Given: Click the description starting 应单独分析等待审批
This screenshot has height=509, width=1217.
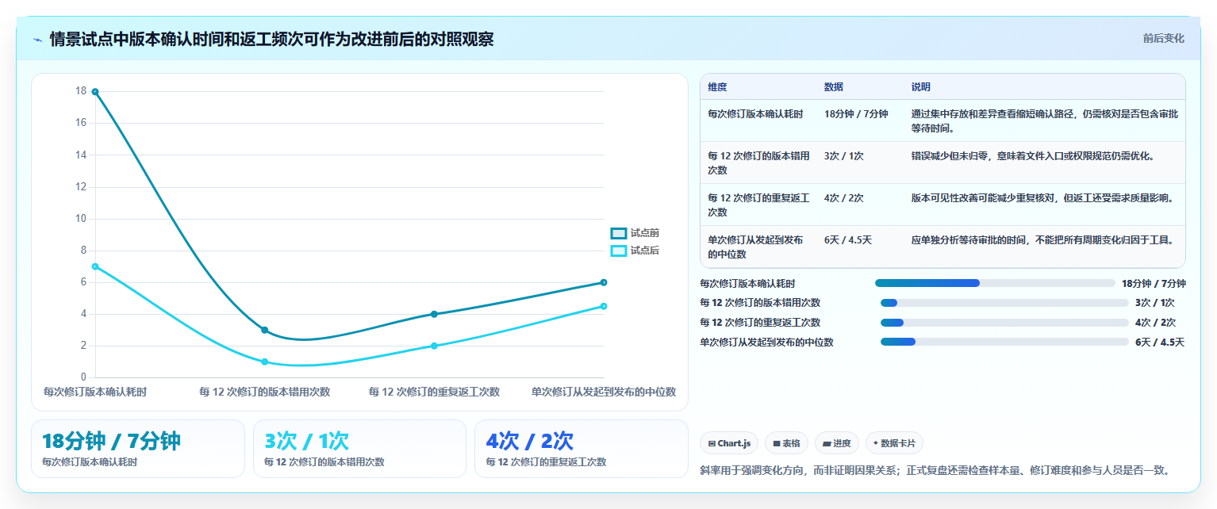Looking at the screenshot, I should click(x=1042, y=240).
